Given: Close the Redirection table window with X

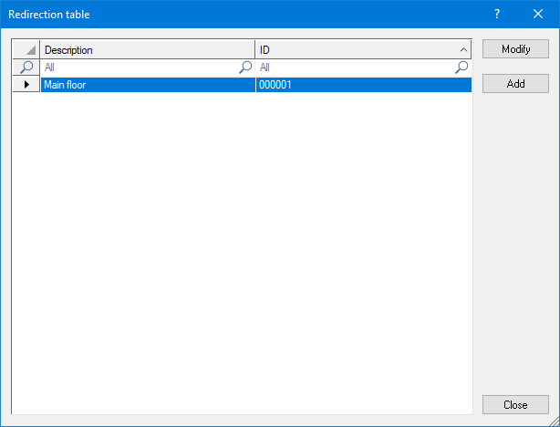Looking at the screenshot, I should click(x=538, y=15).
